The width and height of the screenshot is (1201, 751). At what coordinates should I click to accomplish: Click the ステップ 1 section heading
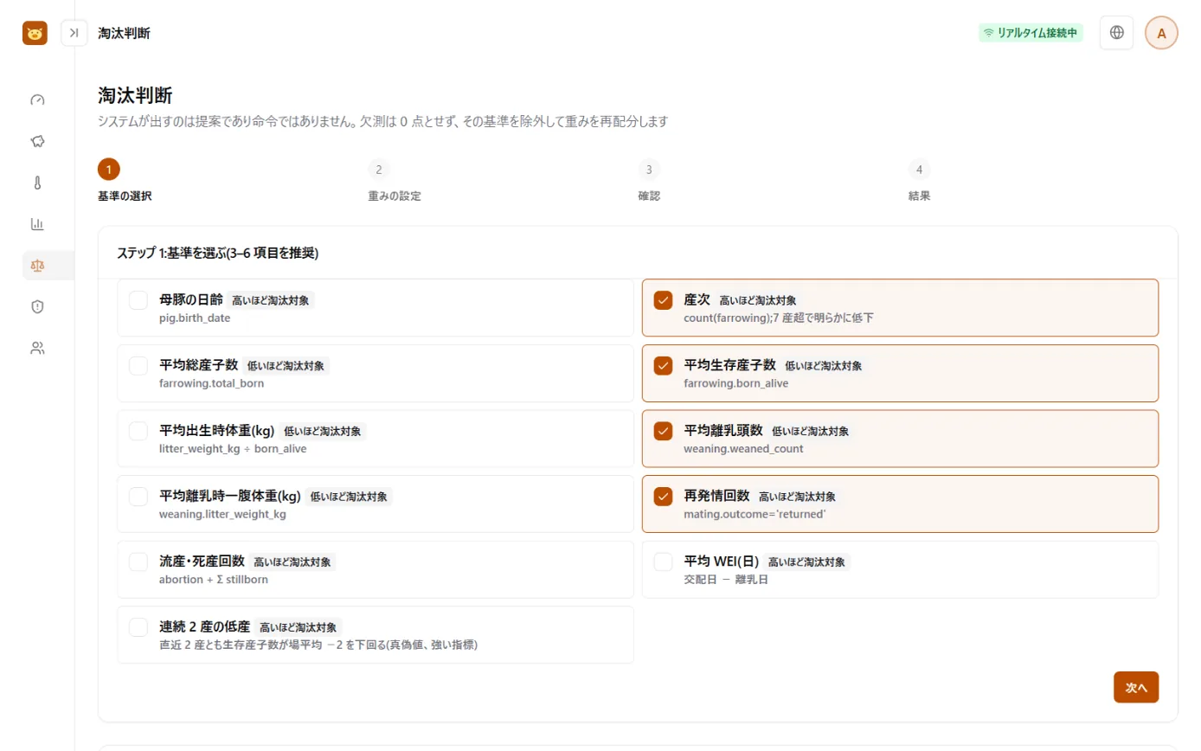tap(218, 254)
